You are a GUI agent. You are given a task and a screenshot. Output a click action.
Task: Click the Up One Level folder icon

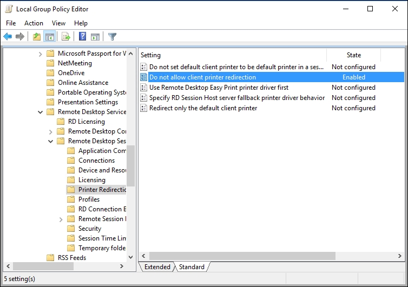36,37
